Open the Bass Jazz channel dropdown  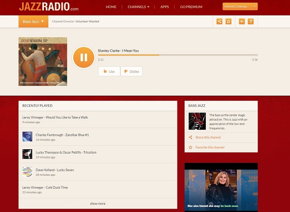[33, 21]
